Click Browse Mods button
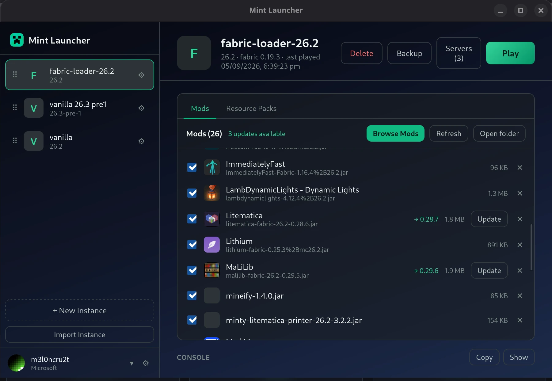 coord(395,133)
